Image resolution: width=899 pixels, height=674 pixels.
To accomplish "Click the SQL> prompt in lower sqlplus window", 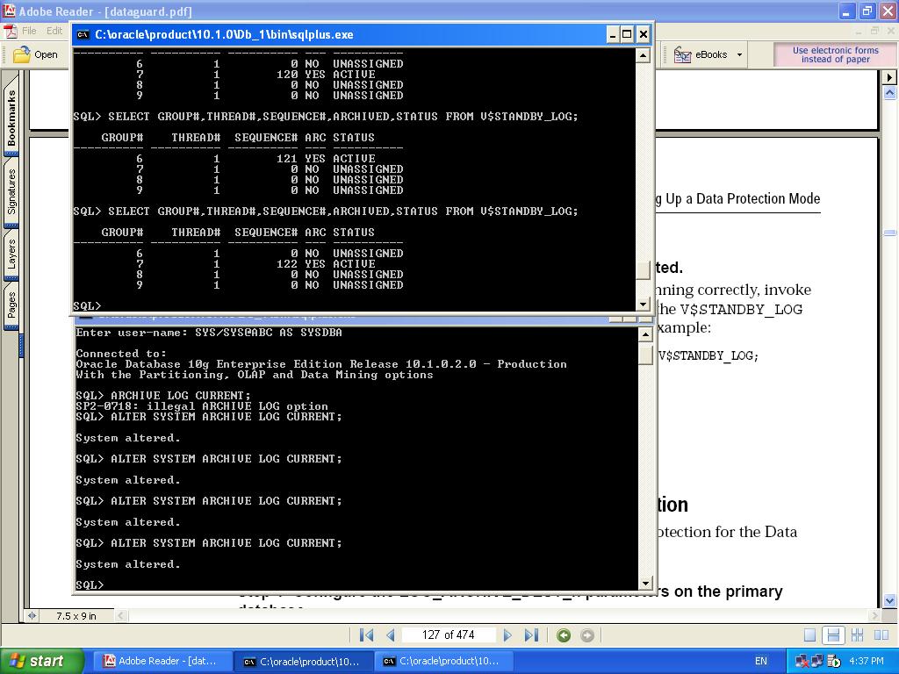I will click(x=90, y=584).
